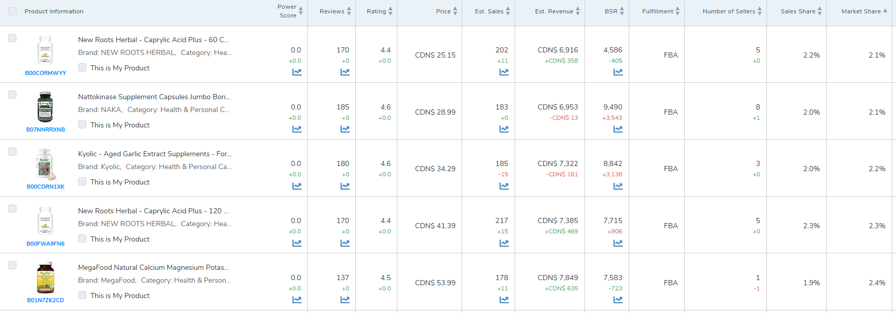Check 'This is My Product' for Kyolic

point(82,181)
